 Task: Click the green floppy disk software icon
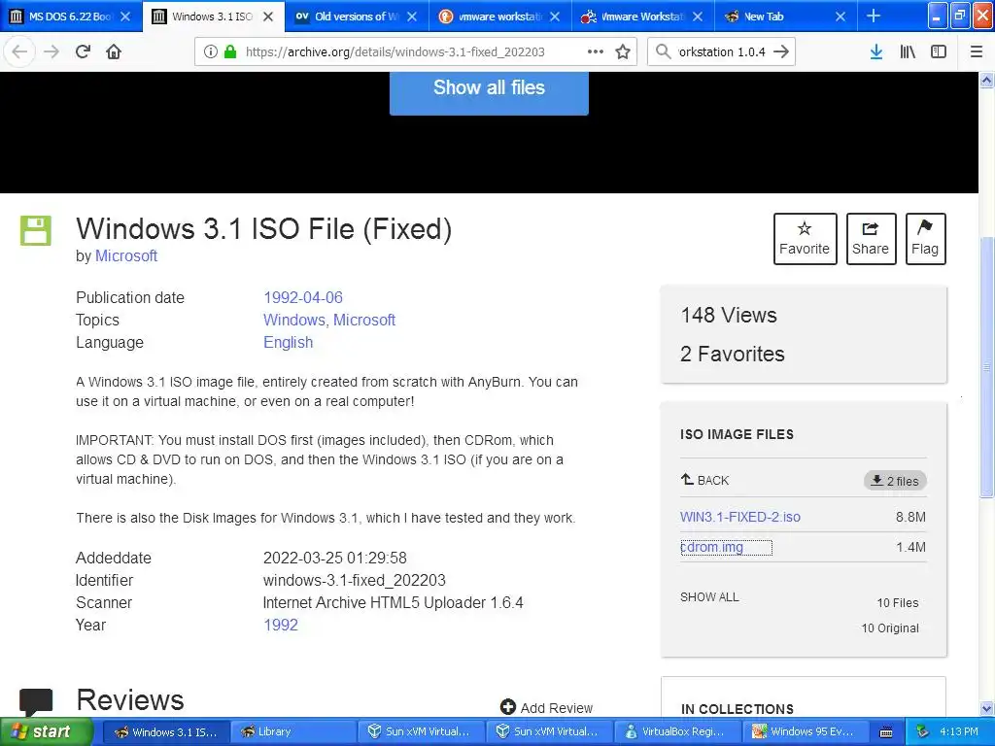[36, 230]
